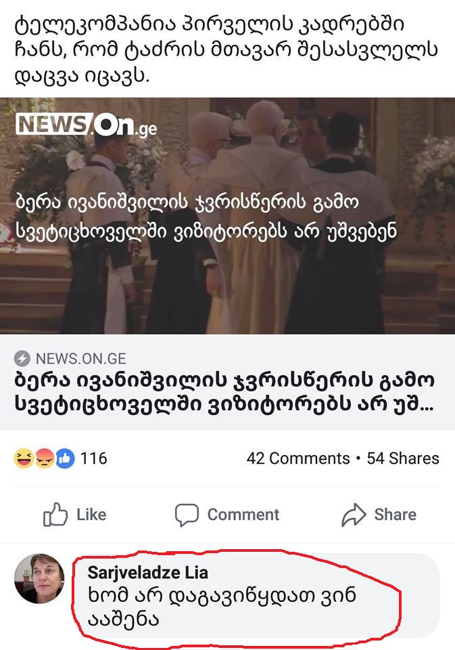The width and height of the screenshot is (455, 650).
Task: Click the NEWS On.ge logo on image
Action: (x=87, y=125)
